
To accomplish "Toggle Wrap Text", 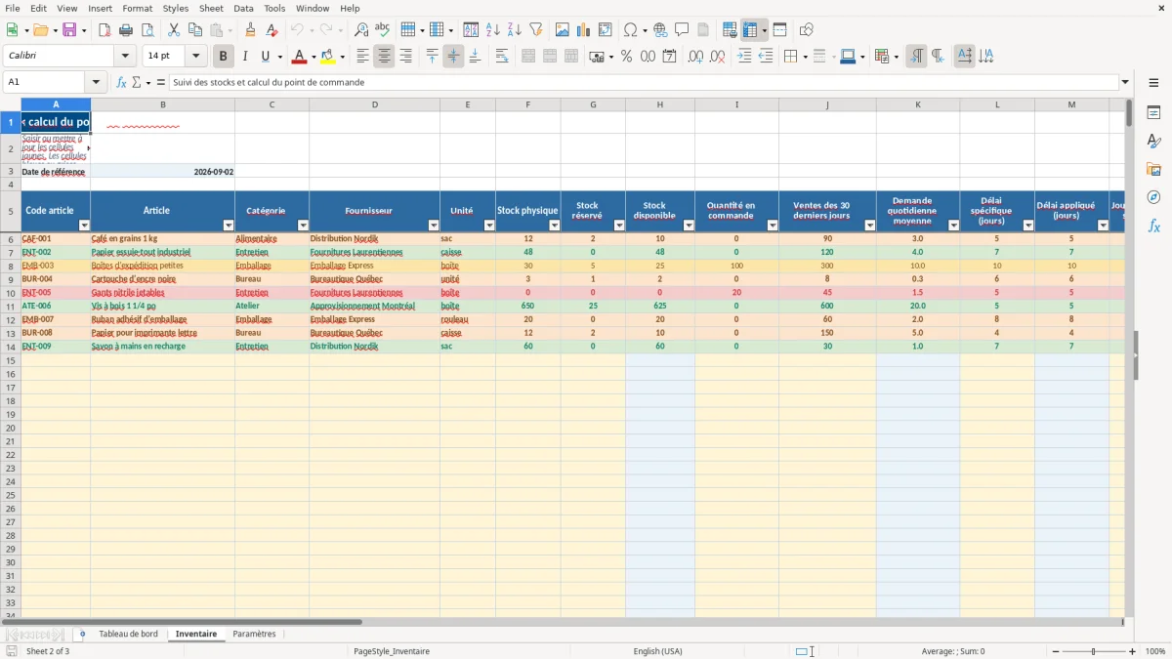I will (x=502, y=57).
